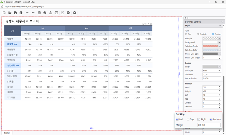226x135 pixels.
Task: Click the new document icon in toolbar
Action: (4, 13)
